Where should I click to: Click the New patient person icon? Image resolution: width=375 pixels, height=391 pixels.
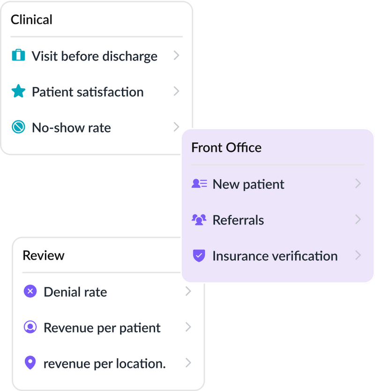coord(199,184)
